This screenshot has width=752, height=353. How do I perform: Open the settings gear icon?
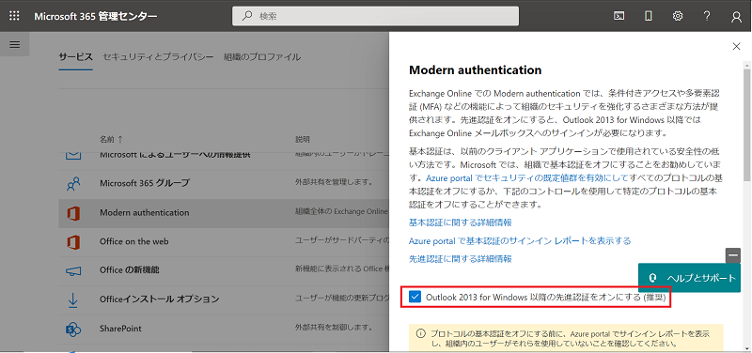pyautogui.click(x=677, y=16)
